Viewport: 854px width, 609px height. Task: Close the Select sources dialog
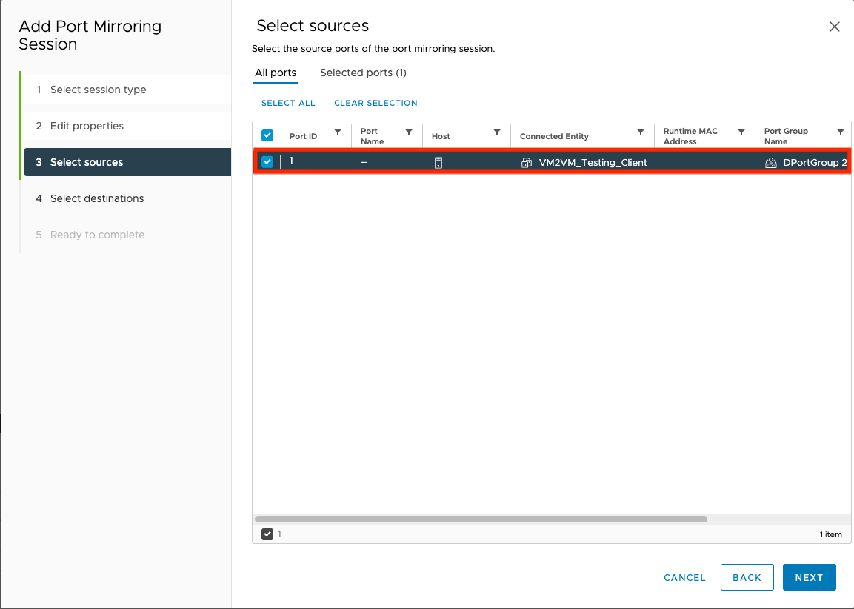pyautogui.click(x=834, y=26)
